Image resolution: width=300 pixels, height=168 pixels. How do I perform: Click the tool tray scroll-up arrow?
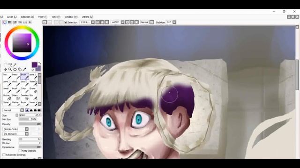coord(39,75)
